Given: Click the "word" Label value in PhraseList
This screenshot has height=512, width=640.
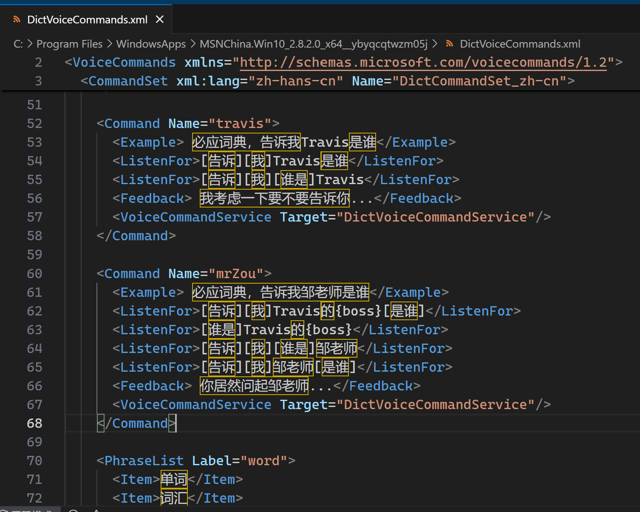Looking at the screenshot, I should pos(263,461).
